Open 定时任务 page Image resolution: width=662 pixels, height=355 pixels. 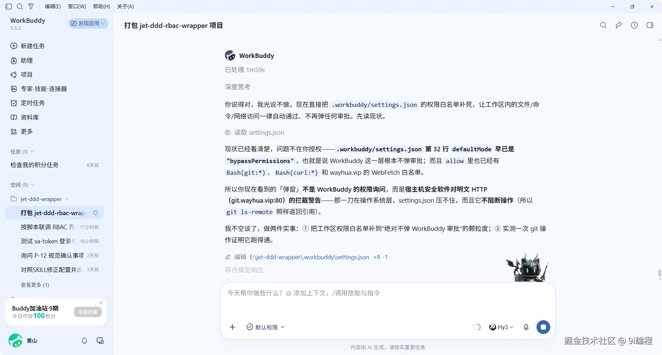click(x=28, y=103)
